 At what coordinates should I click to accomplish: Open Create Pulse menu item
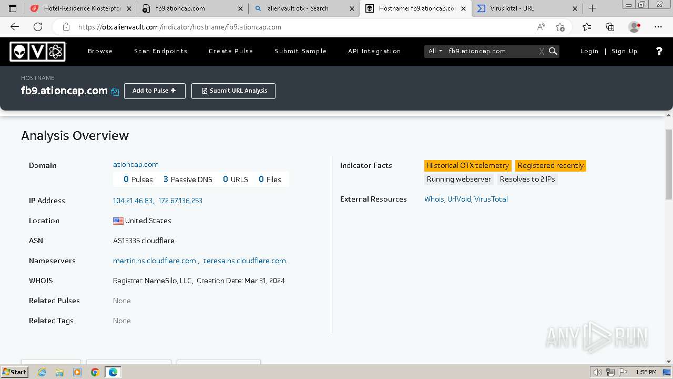(x=231, y=51)
